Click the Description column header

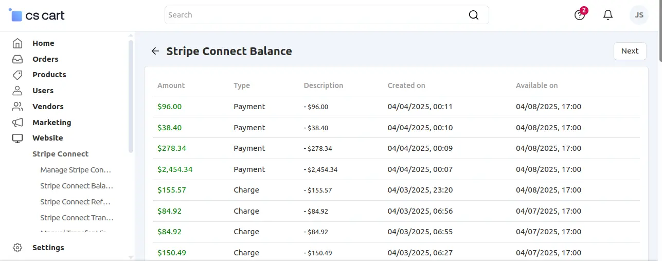324,85
